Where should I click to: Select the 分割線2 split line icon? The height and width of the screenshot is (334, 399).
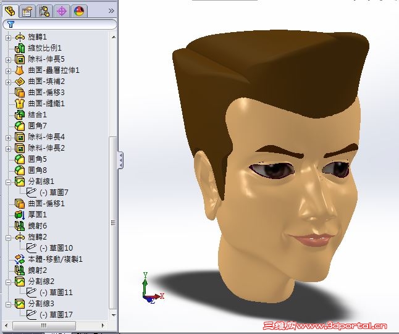click(x=20, y=282)
